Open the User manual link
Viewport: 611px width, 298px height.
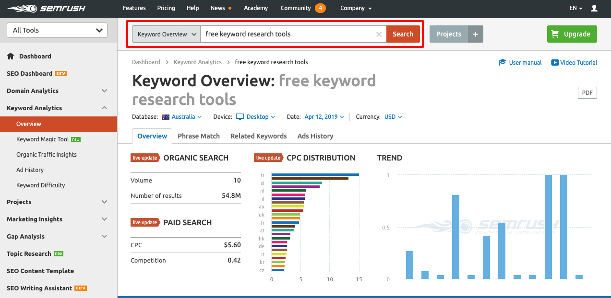[x=525, y=62]
